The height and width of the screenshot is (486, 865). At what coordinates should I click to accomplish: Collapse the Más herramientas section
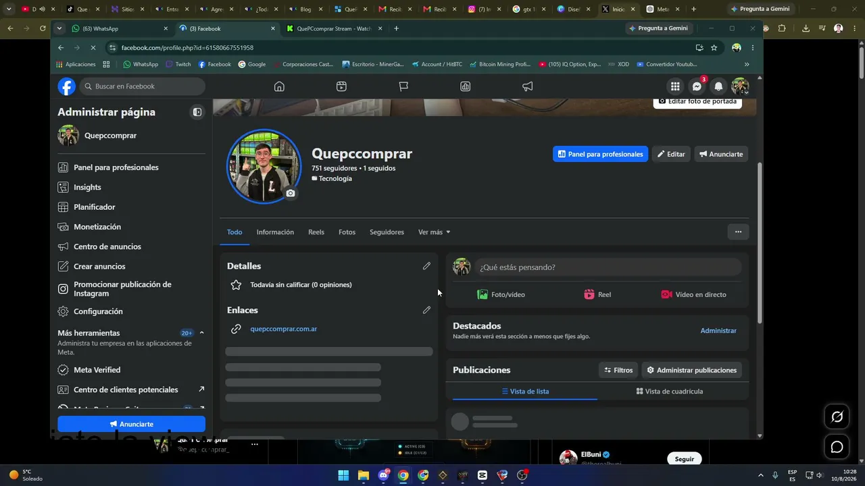(x=201, y=333)
